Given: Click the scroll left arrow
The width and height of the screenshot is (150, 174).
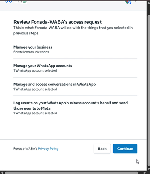Looking at the screenshot, I should pos(2,172).
